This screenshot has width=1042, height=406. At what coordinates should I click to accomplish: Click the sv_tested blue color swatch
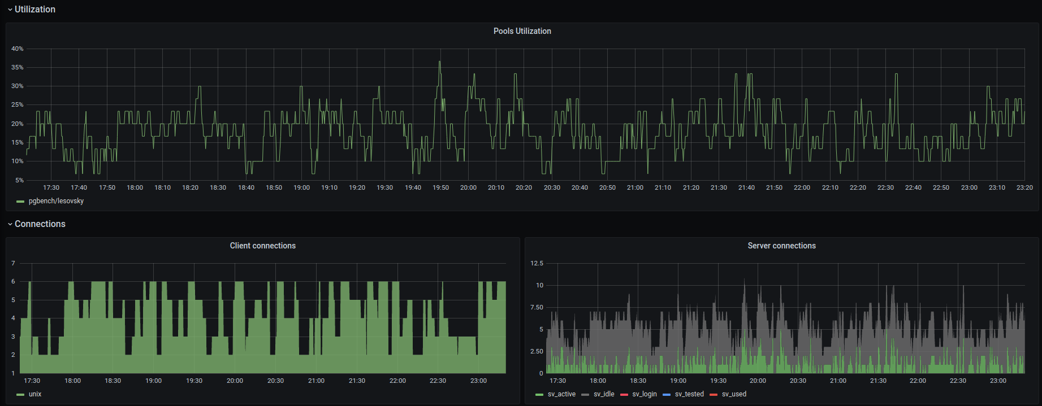pyautogui.click(x=667, y=395)
